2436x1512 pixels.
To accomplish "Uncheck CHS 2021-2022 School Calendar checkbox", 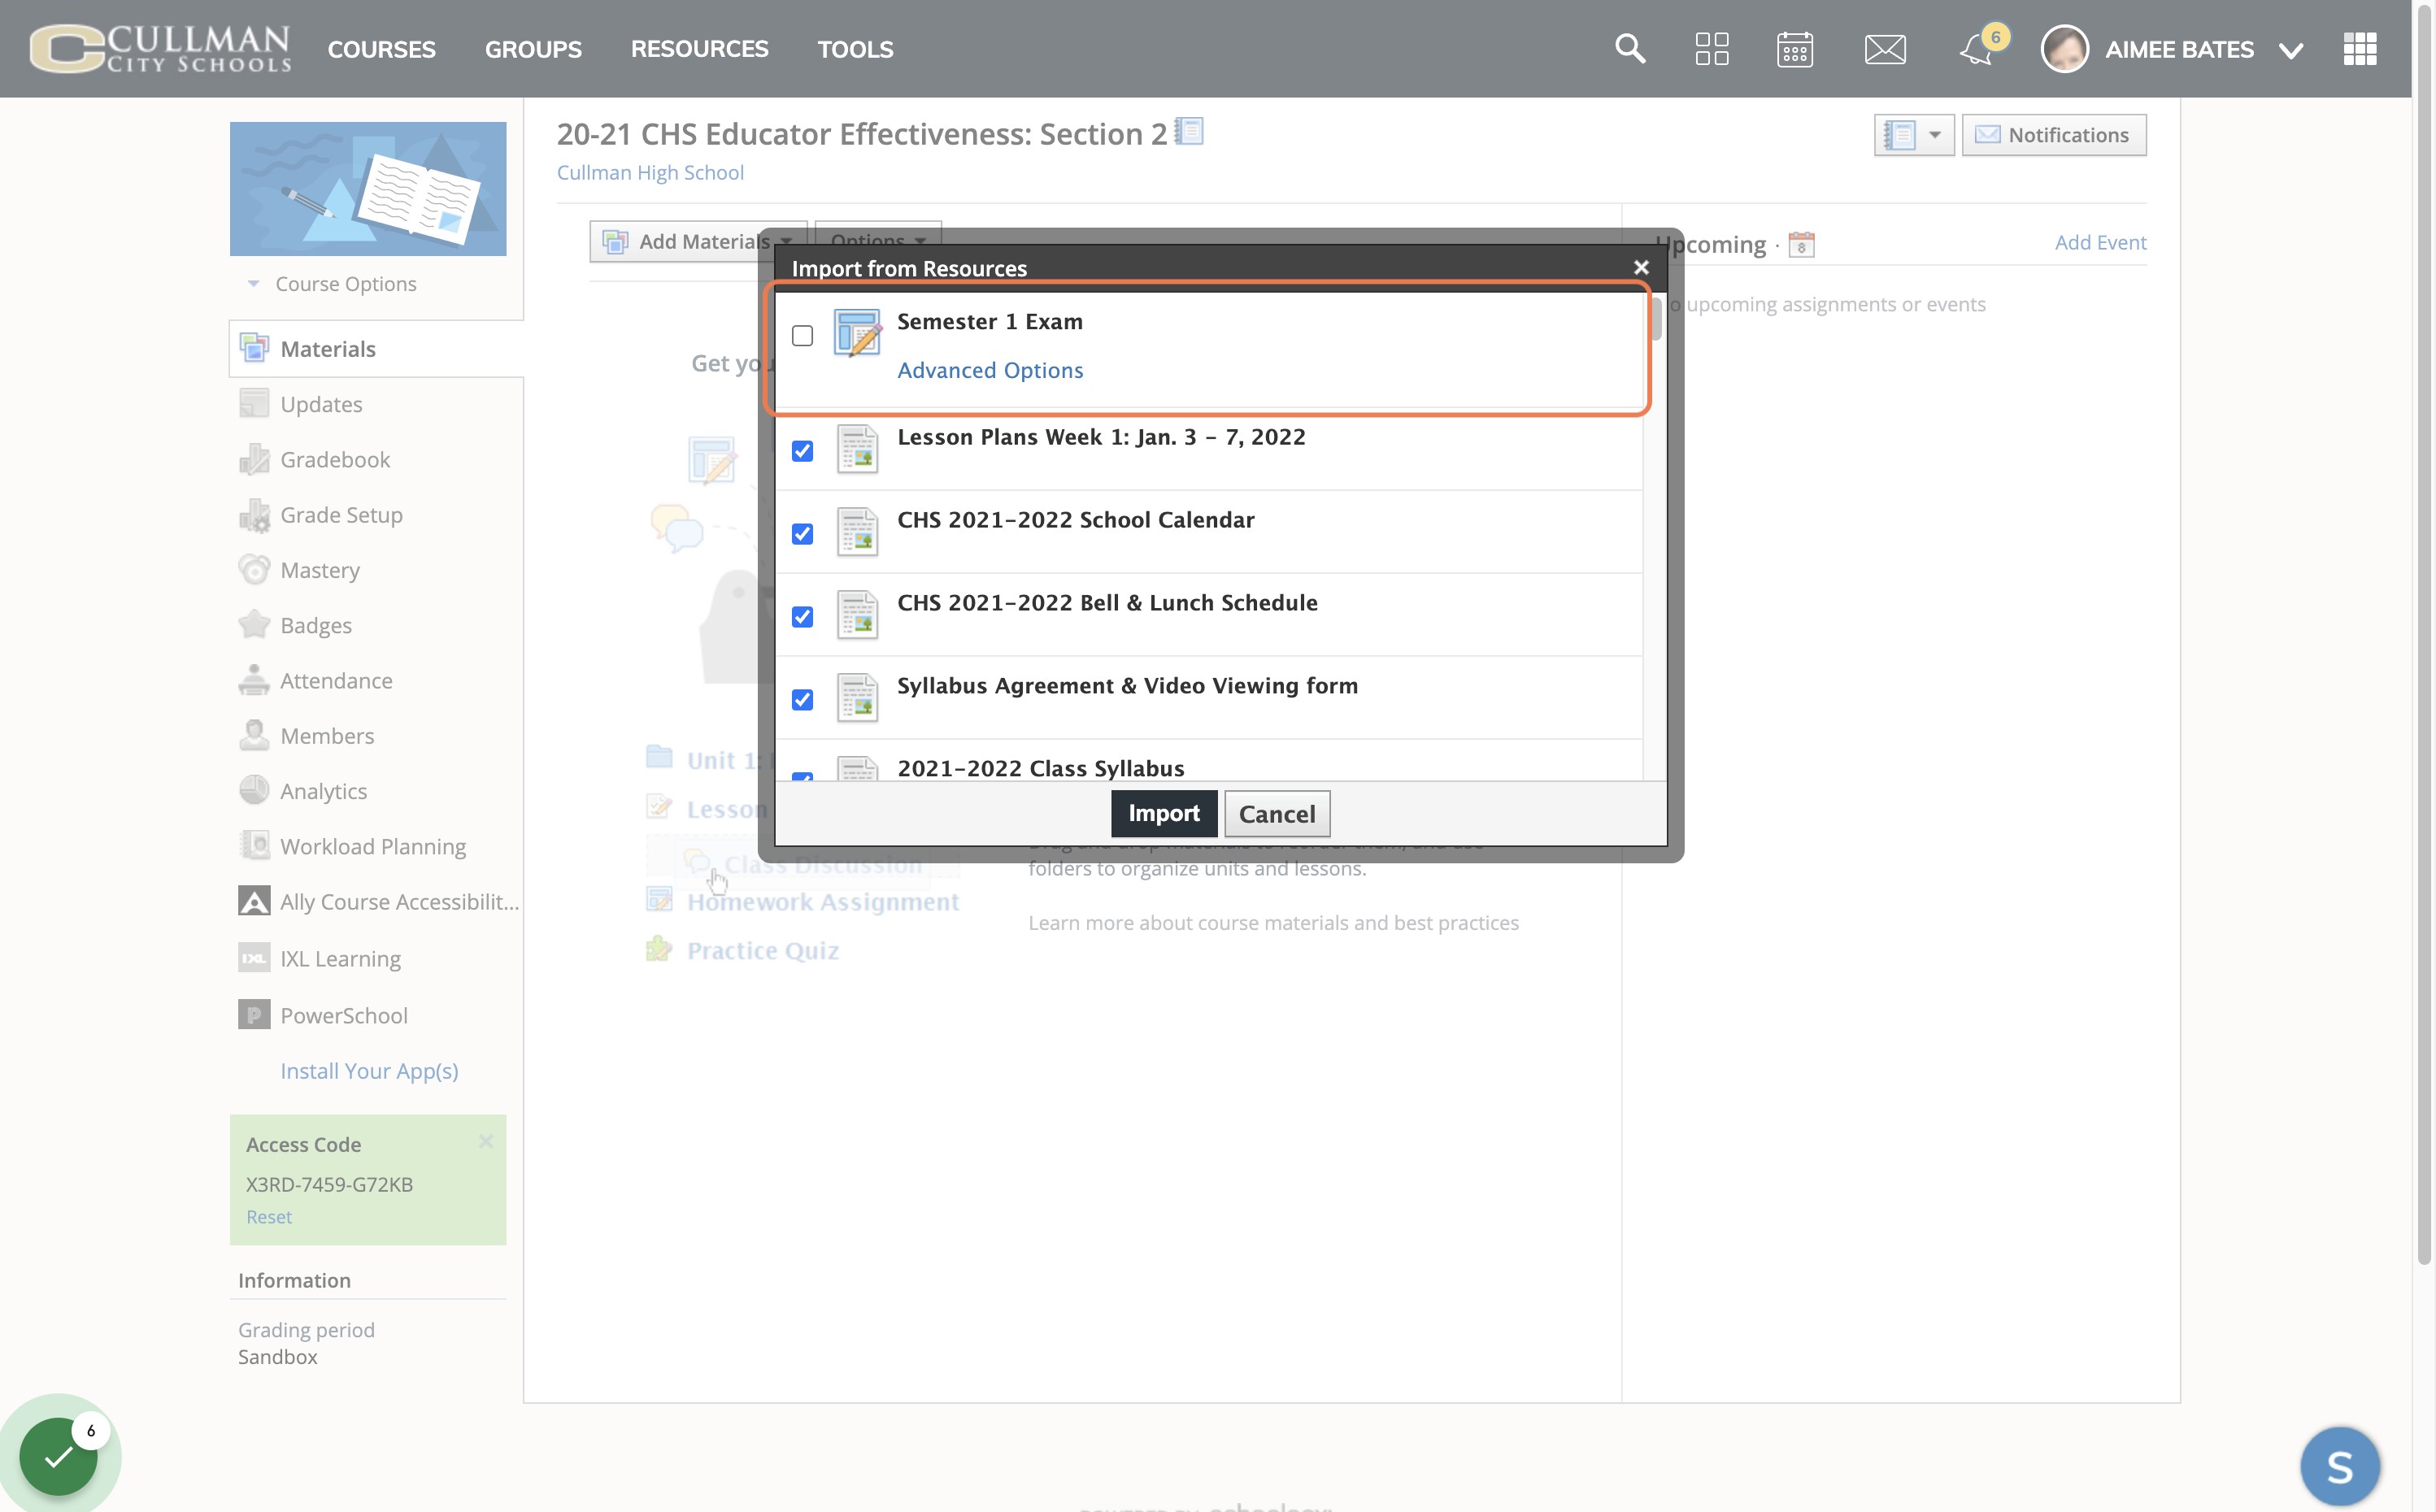I will (x=802, y=534).
